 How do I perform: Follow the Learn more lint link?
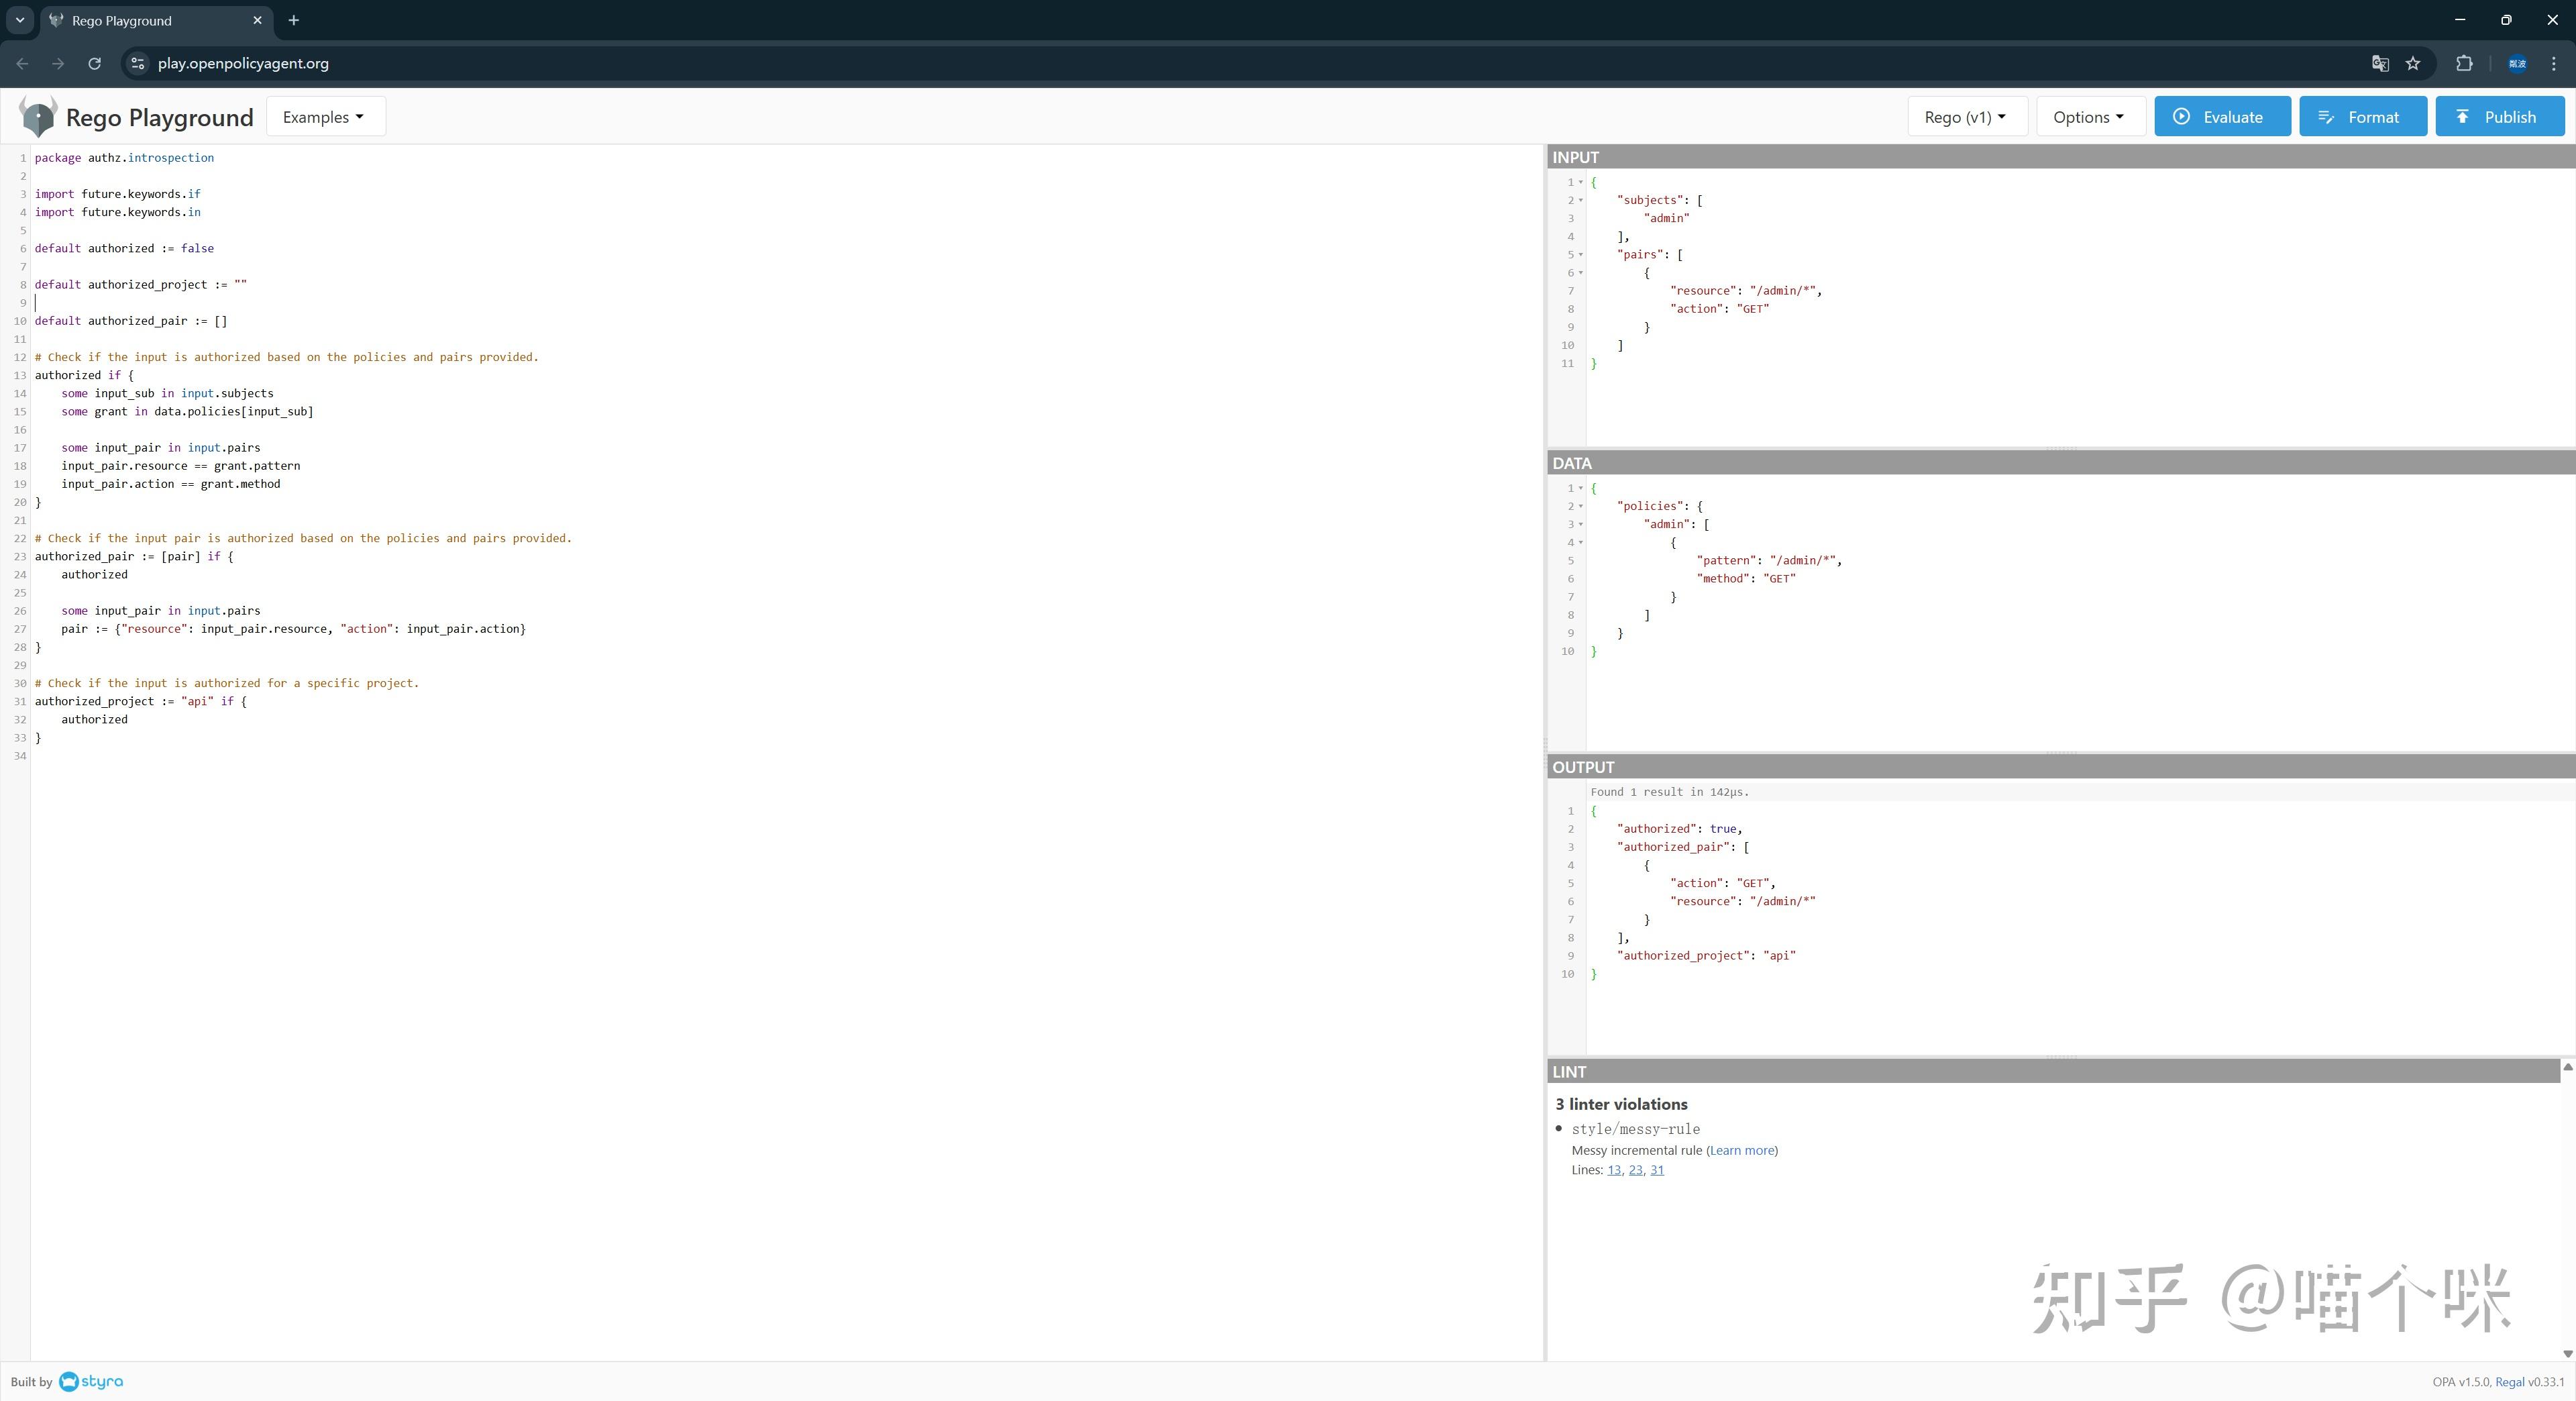click(x=1741, y=1150)
